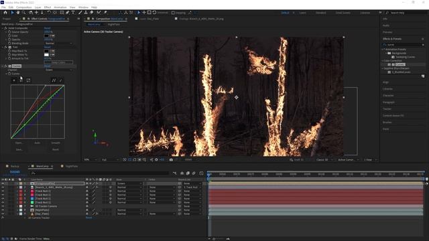Click the timeline current timecode display
This screenshot has height=241, width=429.
click(15, 172)
